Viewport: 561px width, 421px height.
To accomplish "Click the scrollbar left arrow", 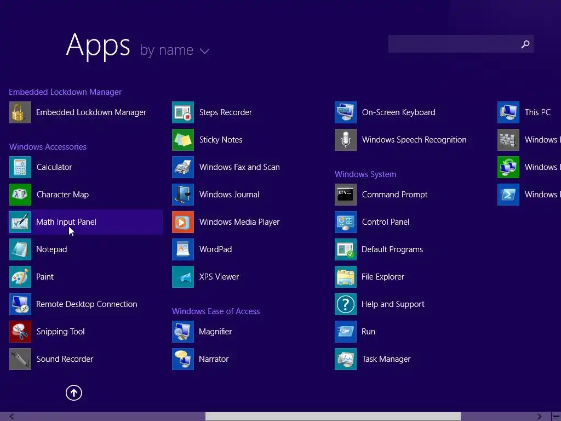I will (x=12, y=417).
